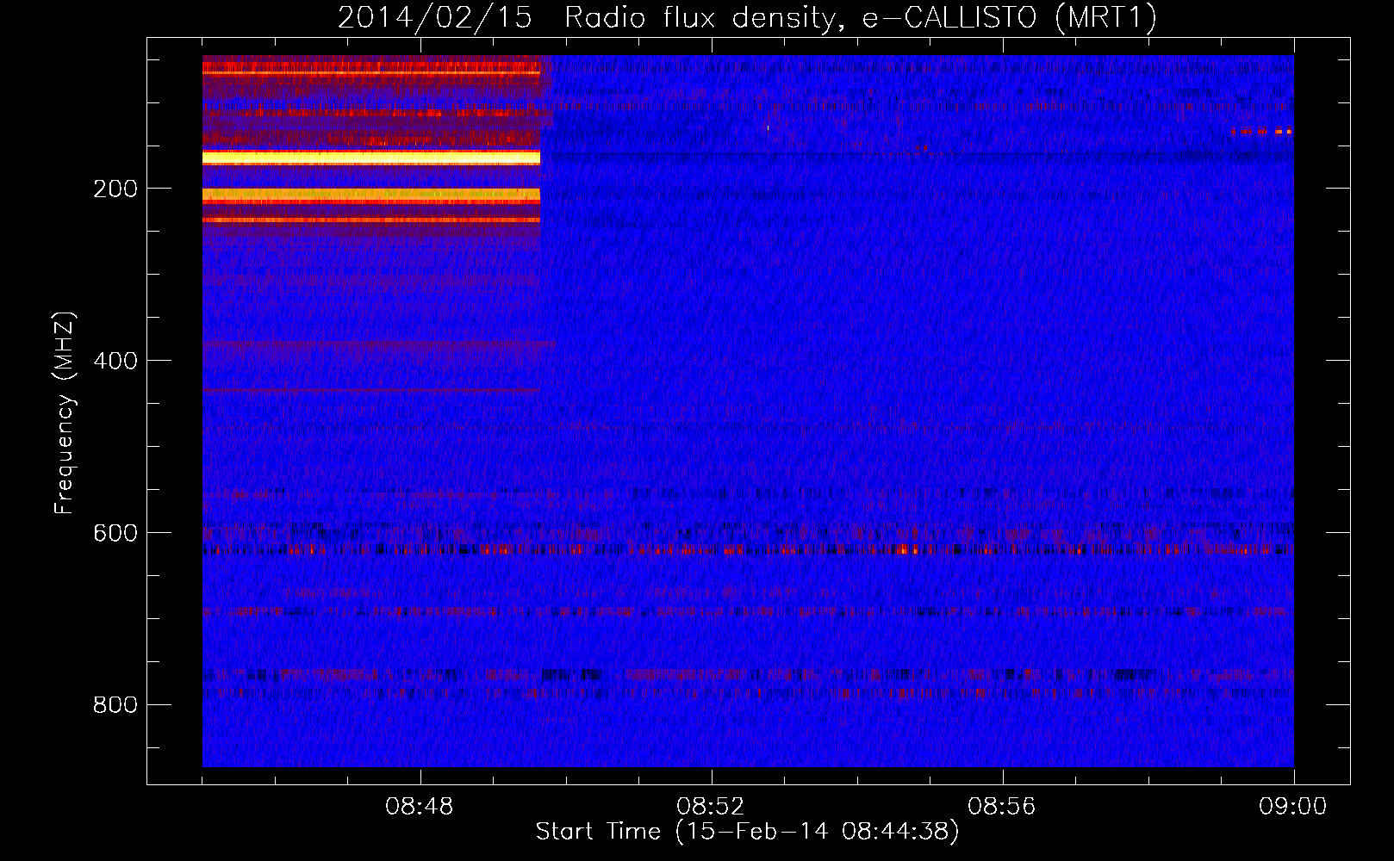Viewport: 1394px width, 861px height.
Task: Click the plot title "2014/02/15 Radio flux density, e-CALLISTO (MRT1)"
Action: tap(746, 17)
